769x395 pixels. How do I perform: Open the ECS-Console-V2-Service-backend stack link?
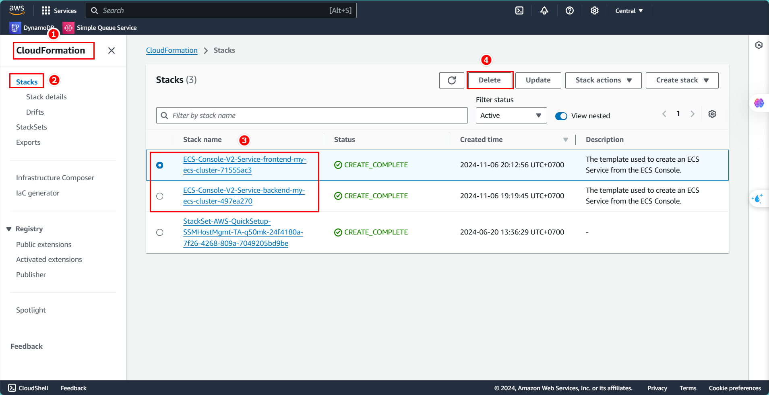coord(244,195)
